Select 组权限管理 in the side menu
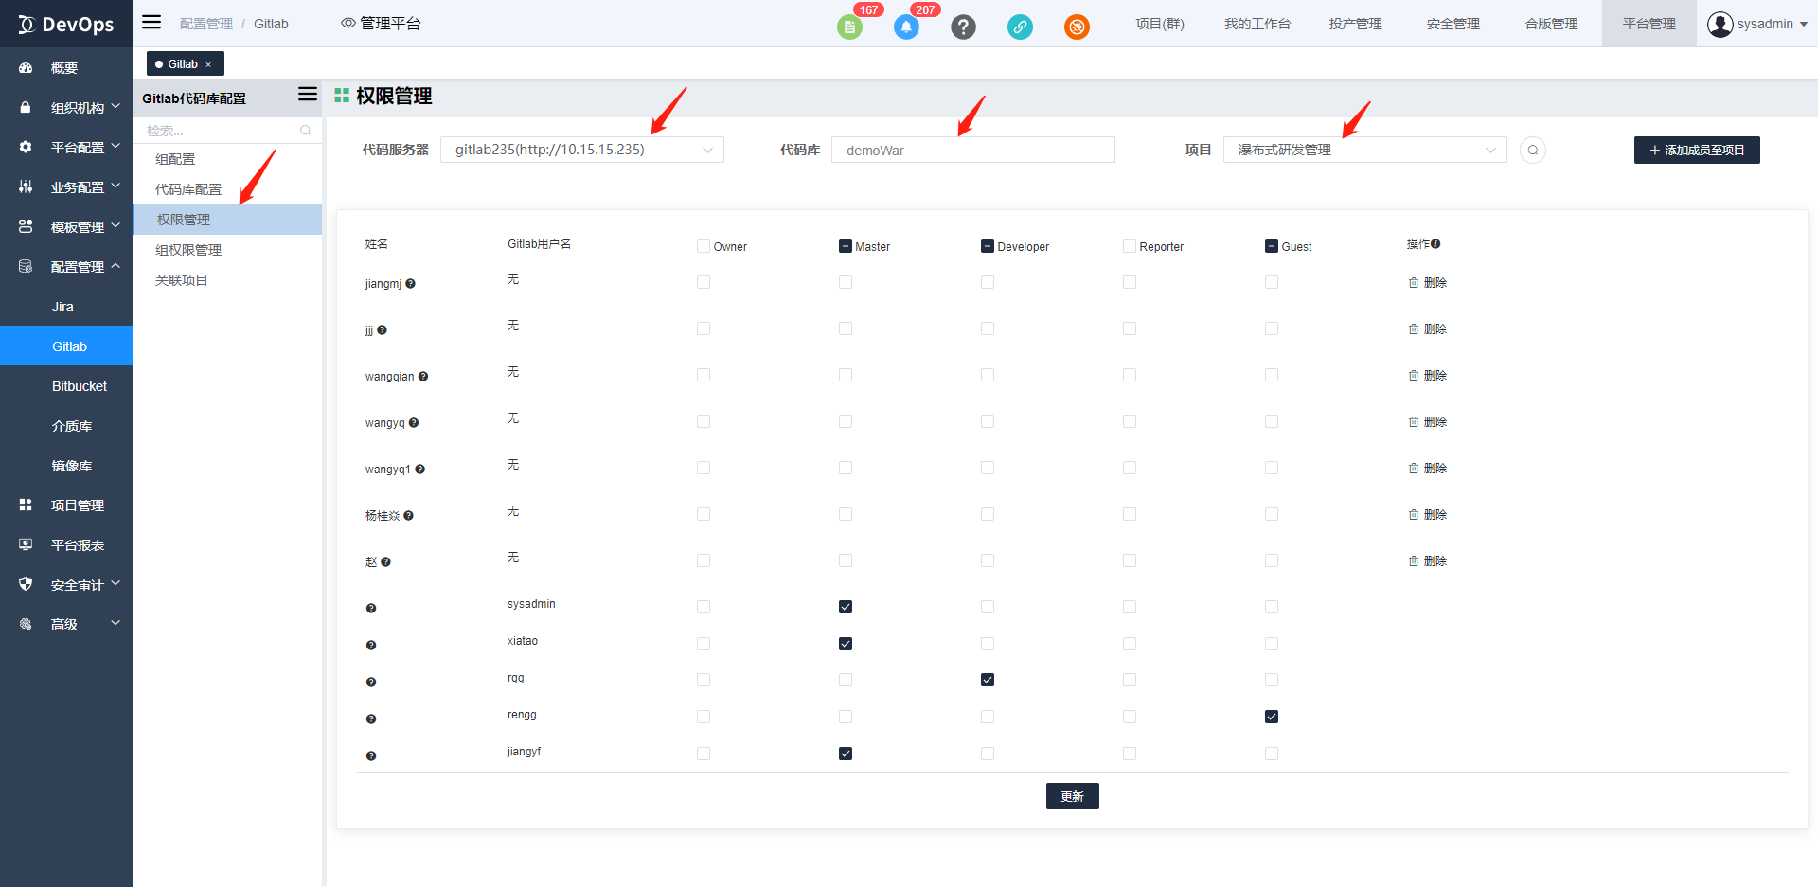Screen dimensions: 1818x887 [188, 250]
